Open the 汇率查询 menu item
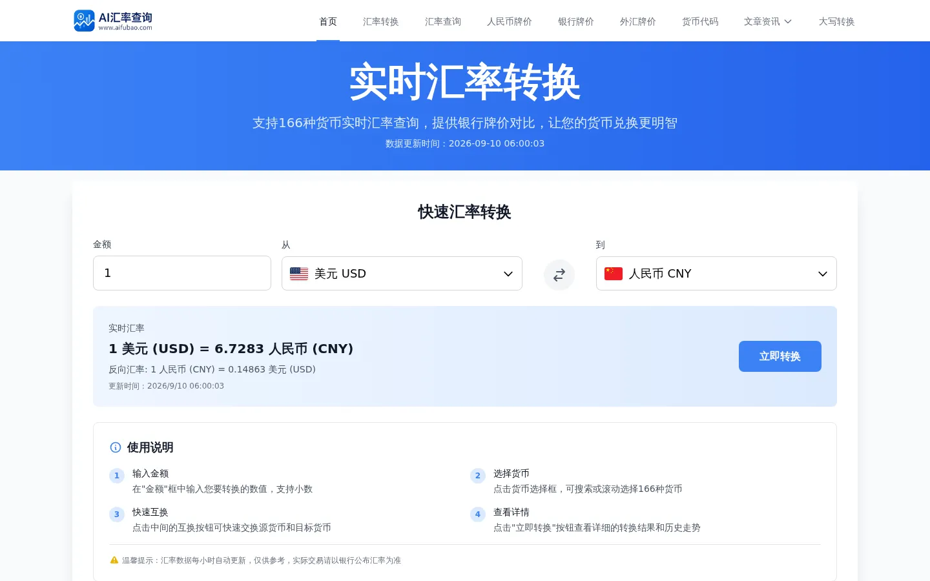Viewport: 930px width, 581px height. click(443, 21)
